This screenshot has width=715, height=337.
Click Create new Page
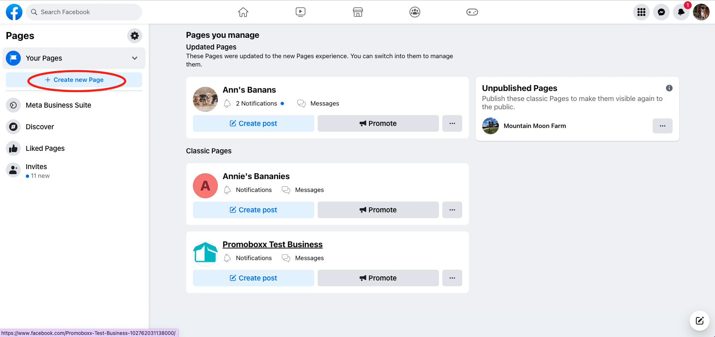pyautogui.click(x=74, y=80)
